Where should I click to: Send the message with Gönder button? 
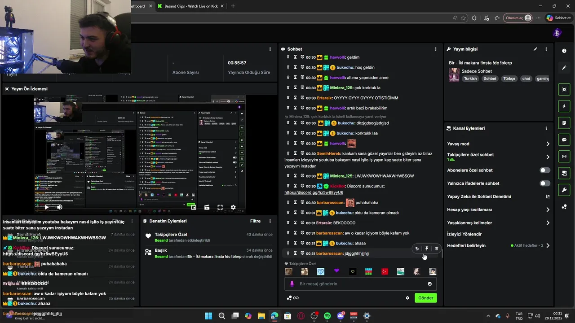click(426, 298)
